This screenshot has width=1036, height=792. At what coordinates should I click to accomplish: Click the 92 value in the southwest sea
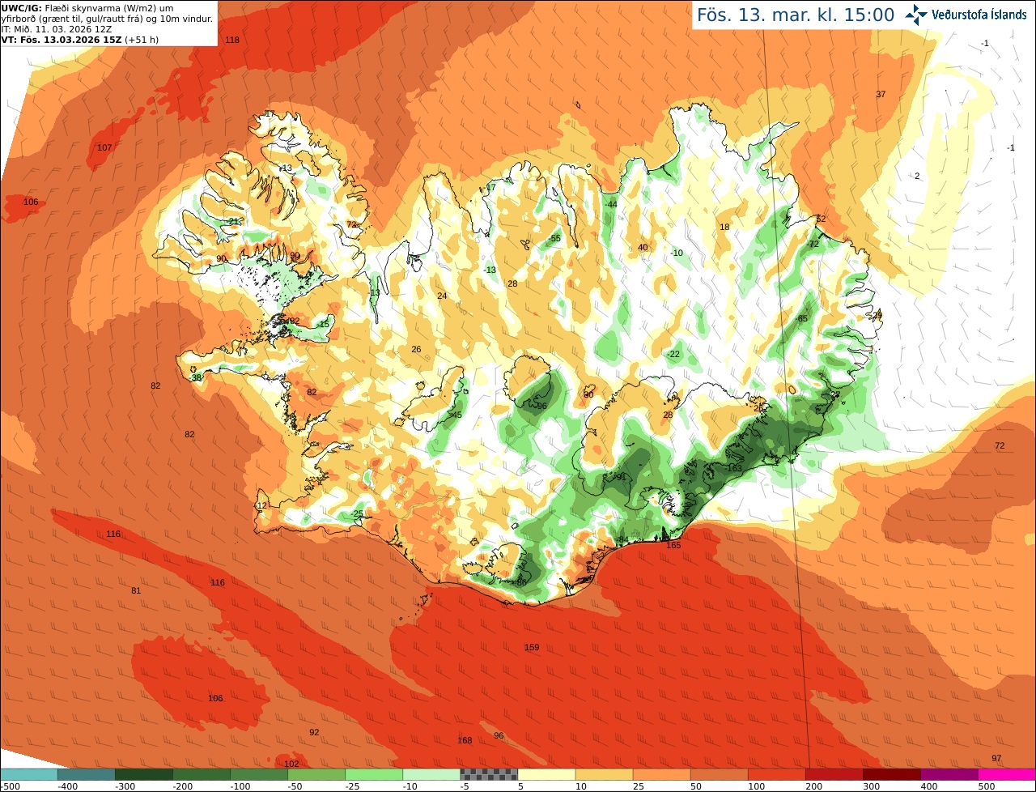[x=314, y=732]
